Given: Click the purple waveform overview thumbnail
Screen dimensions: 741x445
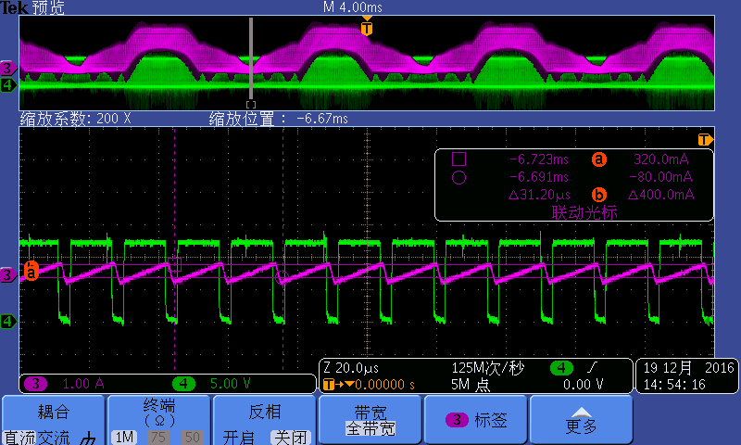Looking at the screenshot, I should 367,63.
